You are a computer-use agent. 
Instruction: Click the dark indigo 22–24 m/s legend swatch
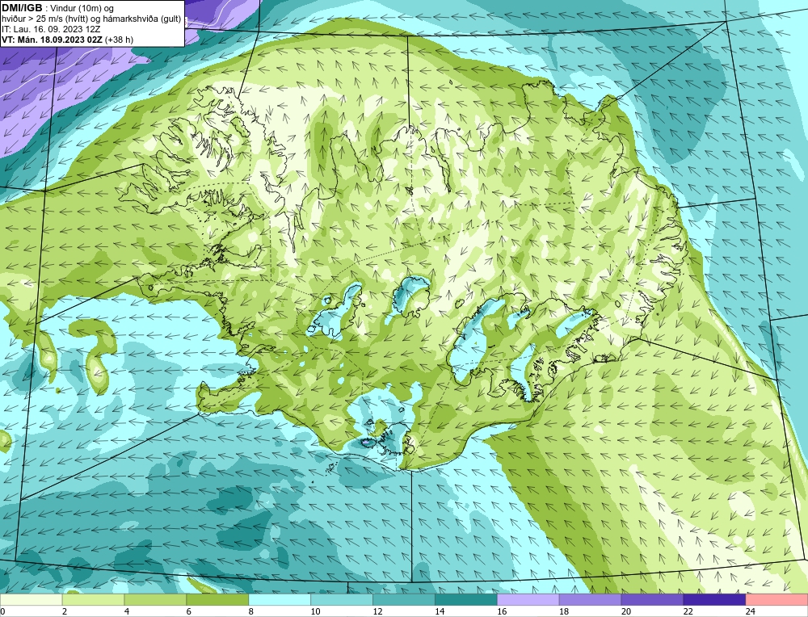715,599
